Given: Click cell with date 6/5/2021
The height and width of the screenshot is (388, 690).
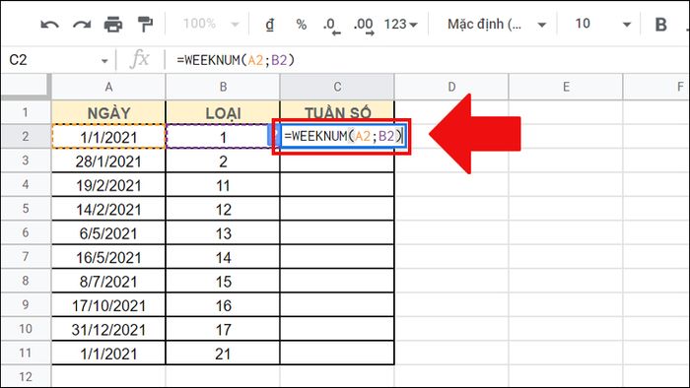Looking at the screenshot, I should (x=108, y=232).
